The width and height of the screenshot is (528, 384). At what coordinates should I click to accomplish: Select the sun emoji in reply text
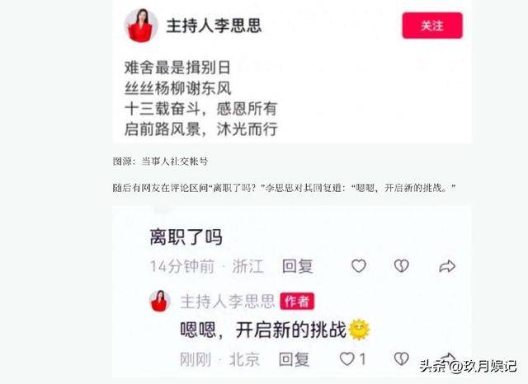click(359, 330)
